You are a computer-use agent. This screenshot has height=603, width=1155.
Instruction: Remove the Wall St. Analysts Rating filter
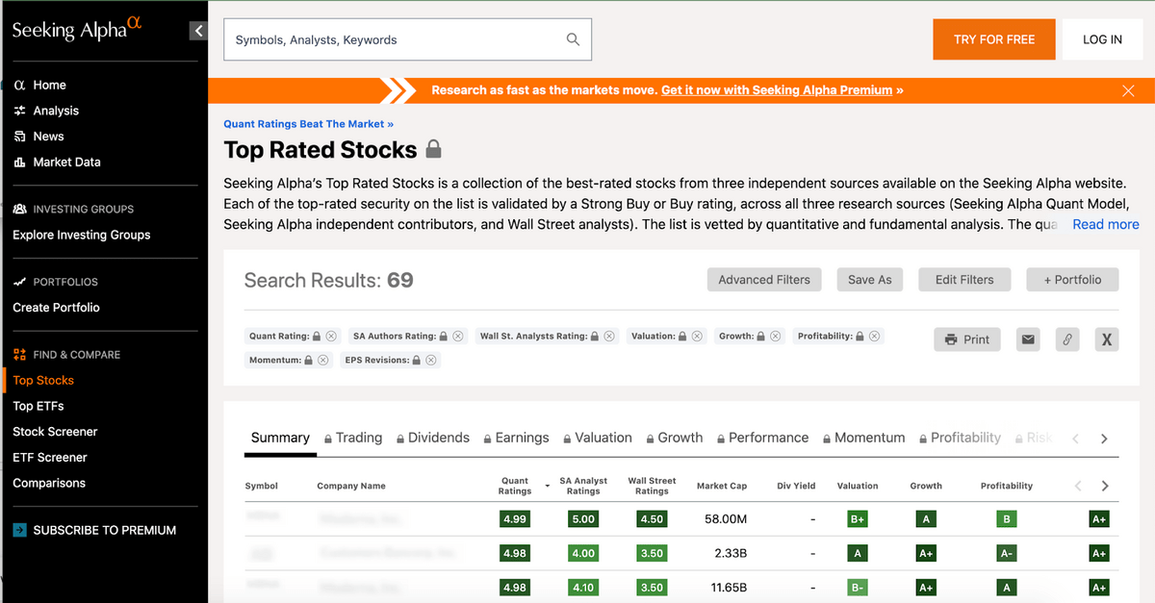(x=609, y=337)
